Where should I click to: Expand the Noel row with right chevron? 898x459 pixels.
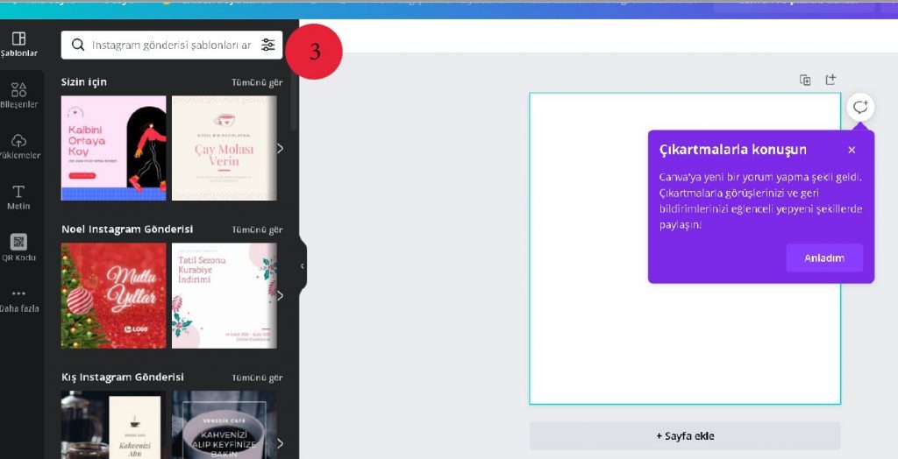tap(280, 295)
